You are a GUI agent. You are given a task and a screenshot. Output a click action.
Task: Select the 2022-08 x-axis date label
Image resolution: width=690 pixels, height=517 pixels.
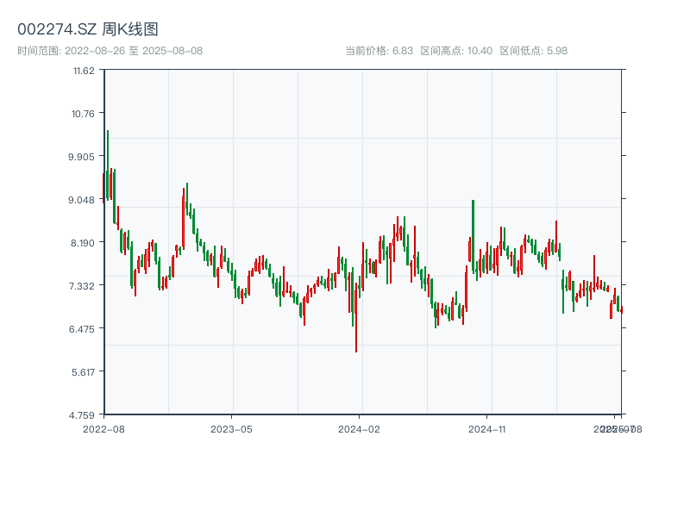[x=103, y=428]
